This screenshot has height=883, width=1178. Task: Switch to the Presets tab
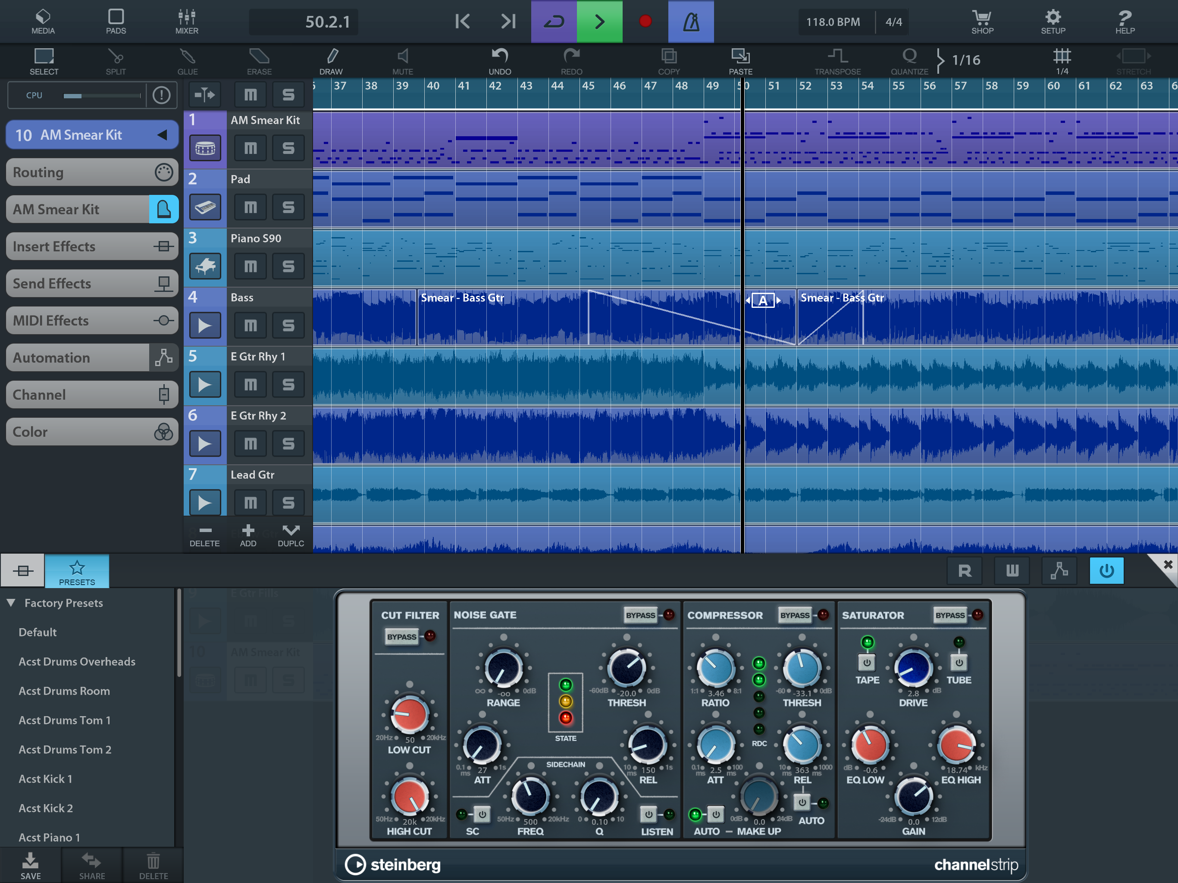tap(77, 571)
